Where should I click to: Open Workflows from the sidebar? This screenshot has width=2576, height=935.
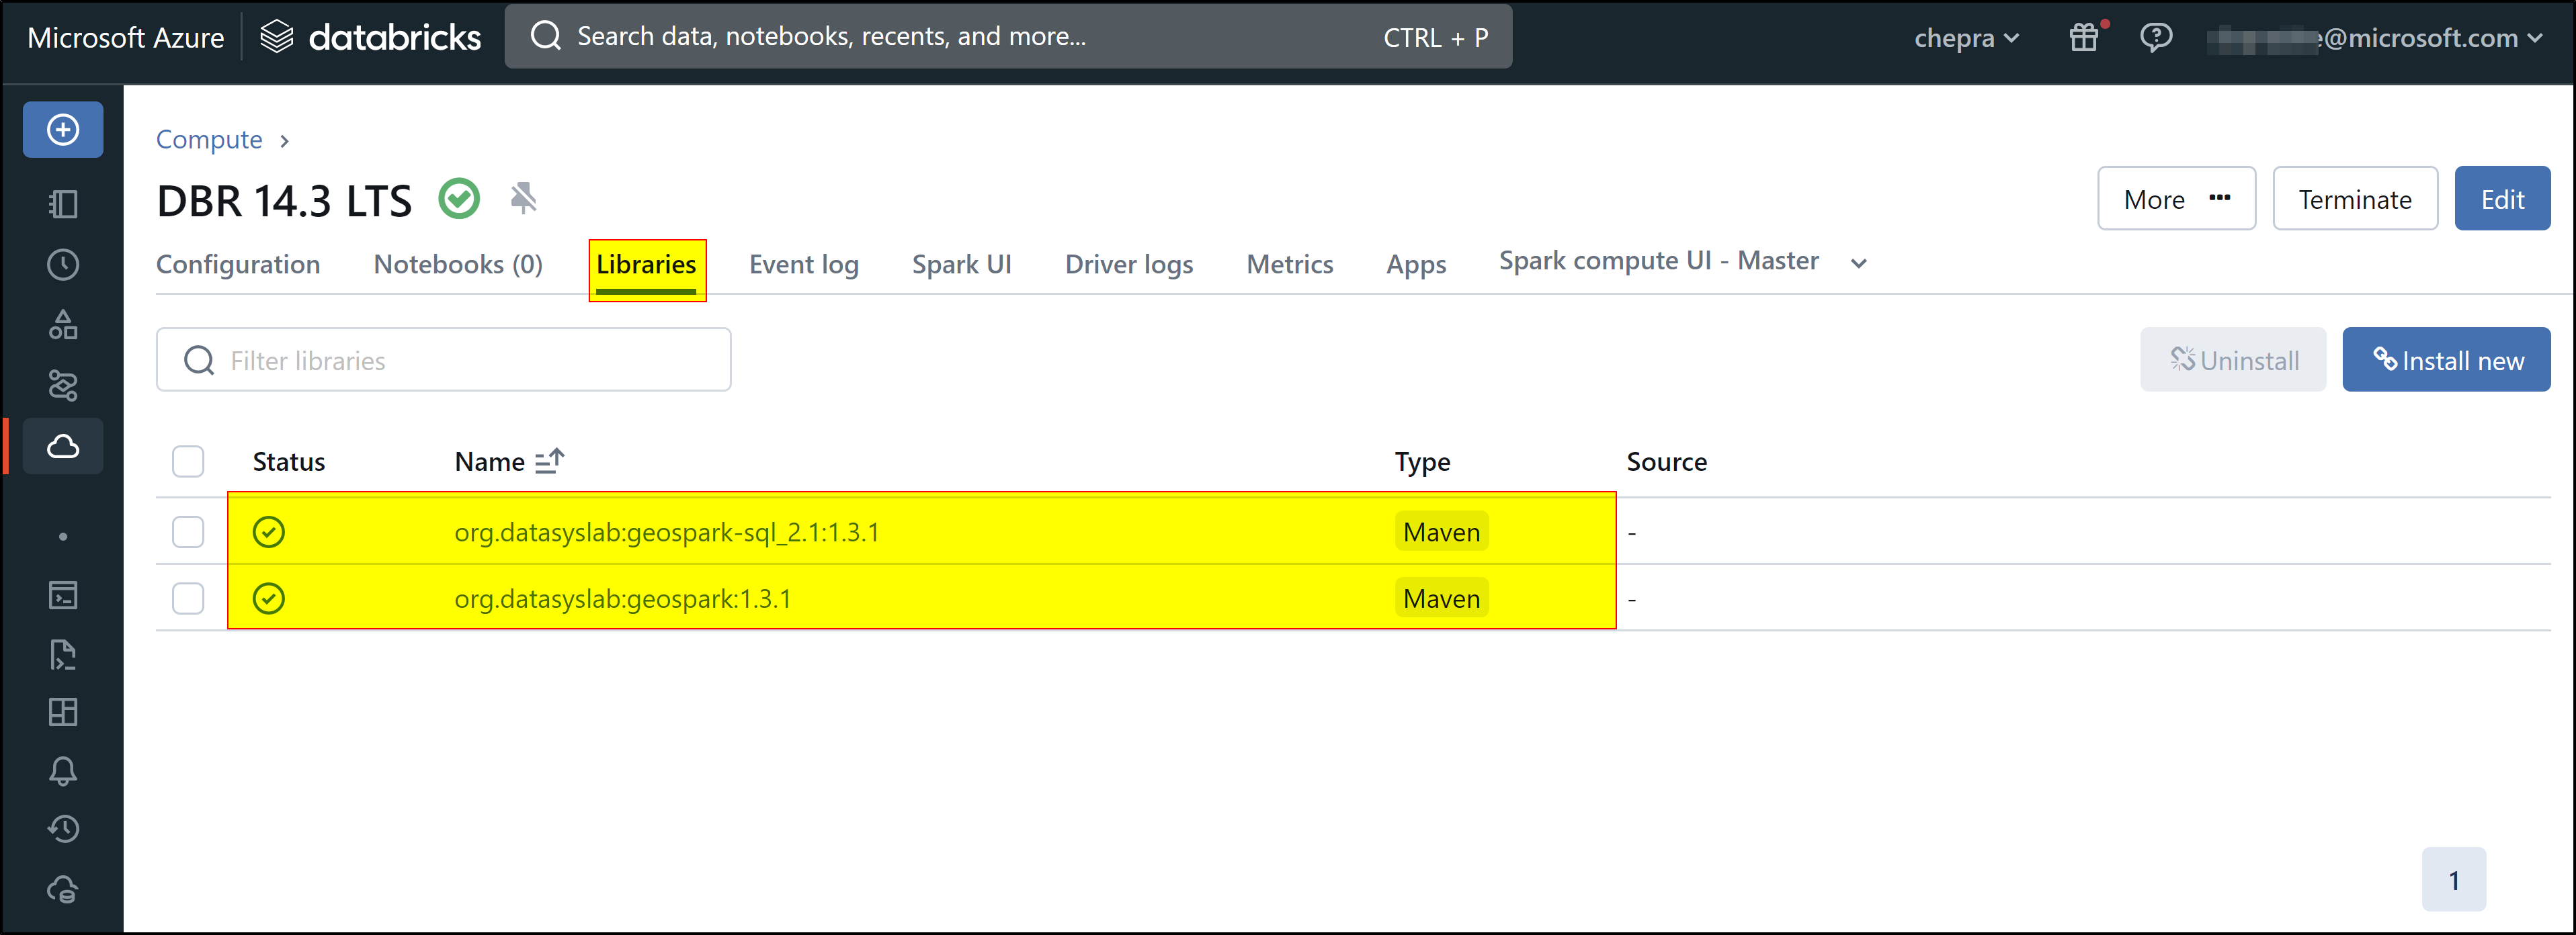[x=62, y=385]
